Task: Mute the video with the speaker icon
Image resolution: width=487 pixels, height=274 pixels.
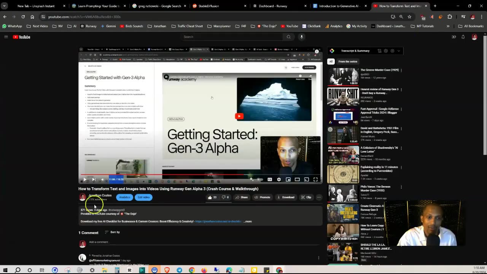Action: (x=102, y=180)
